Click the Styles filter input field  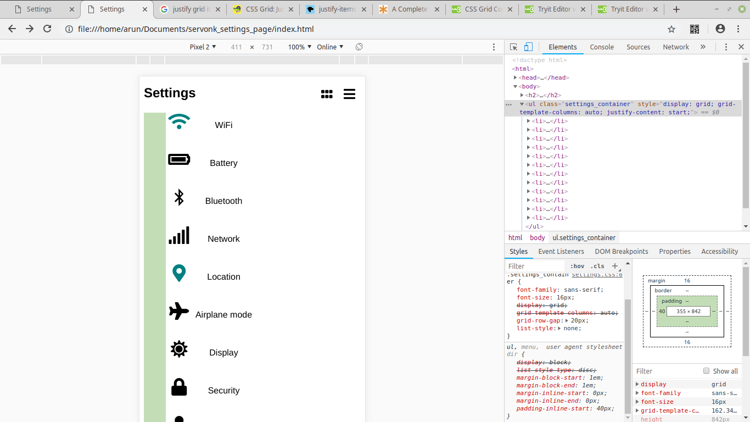536,266
